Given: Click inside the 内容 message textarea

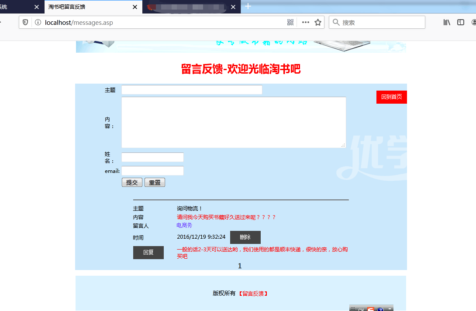Looking at the screenshot, I should pos(234,122).
